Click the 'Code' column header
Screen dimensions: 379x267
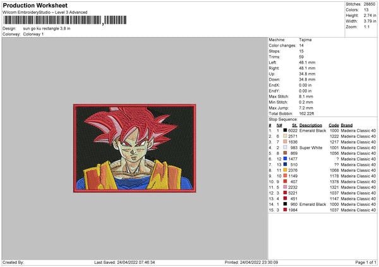(x=334, y=125)
